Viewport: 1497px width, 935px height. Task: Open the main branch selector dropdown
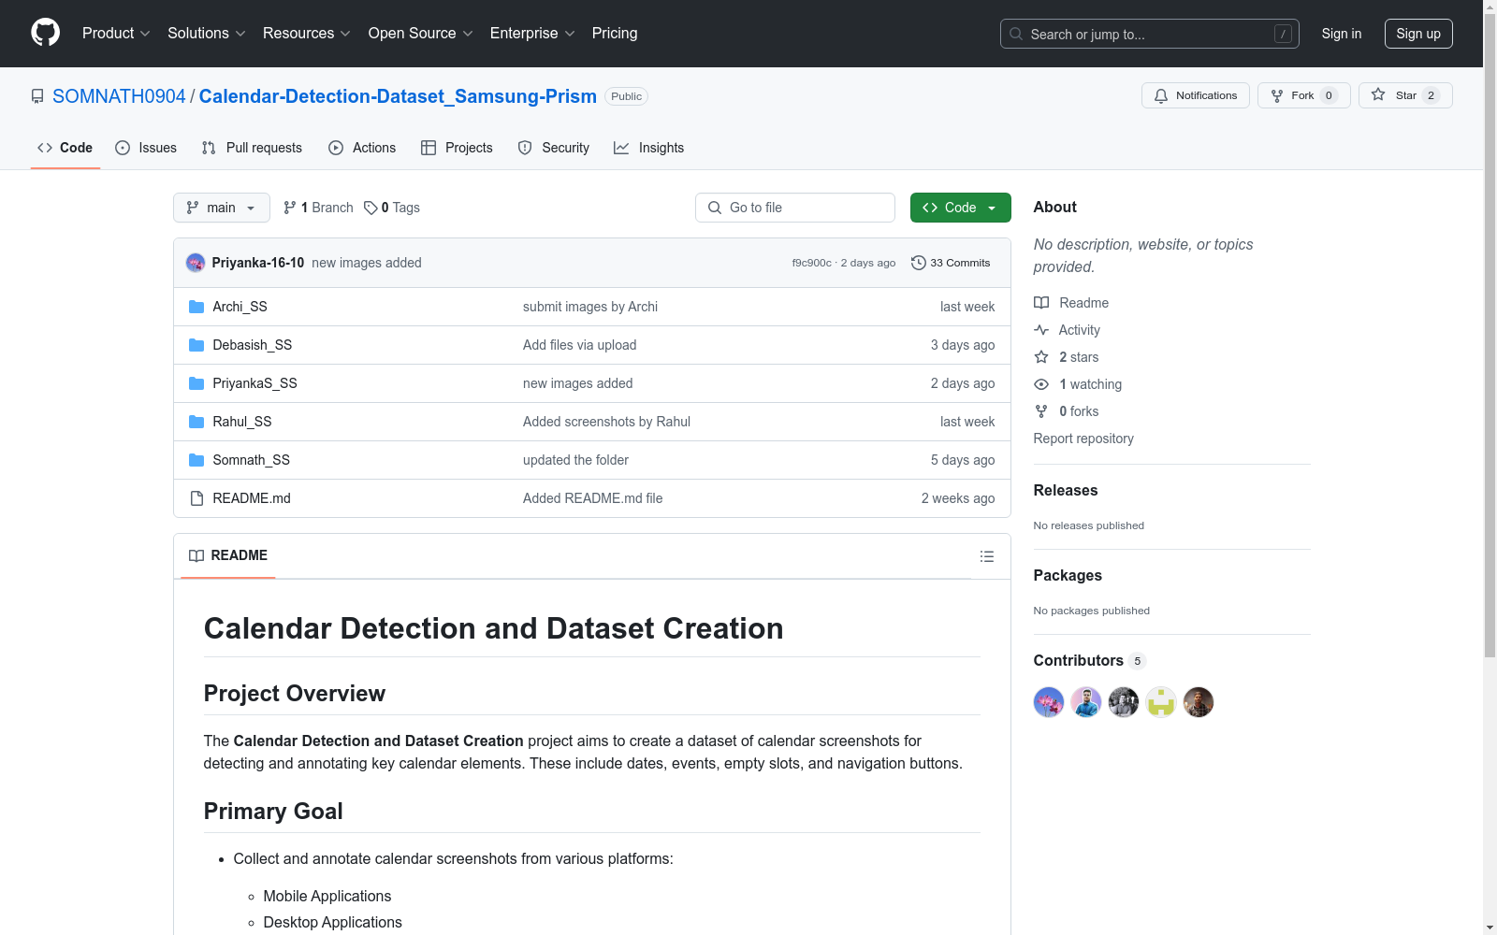click(222, 208)
